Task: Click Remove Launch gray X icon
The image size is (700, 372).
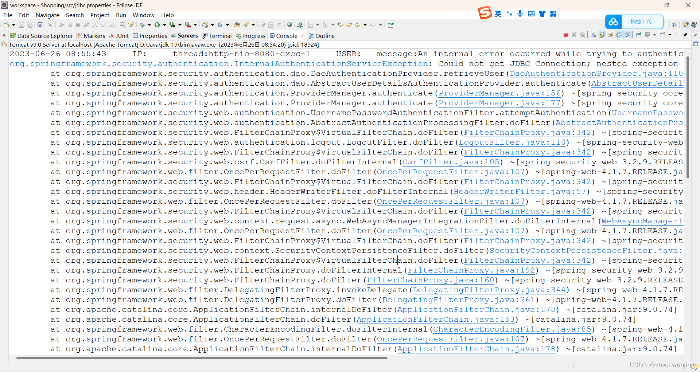Action: click(x=574, y=35)
